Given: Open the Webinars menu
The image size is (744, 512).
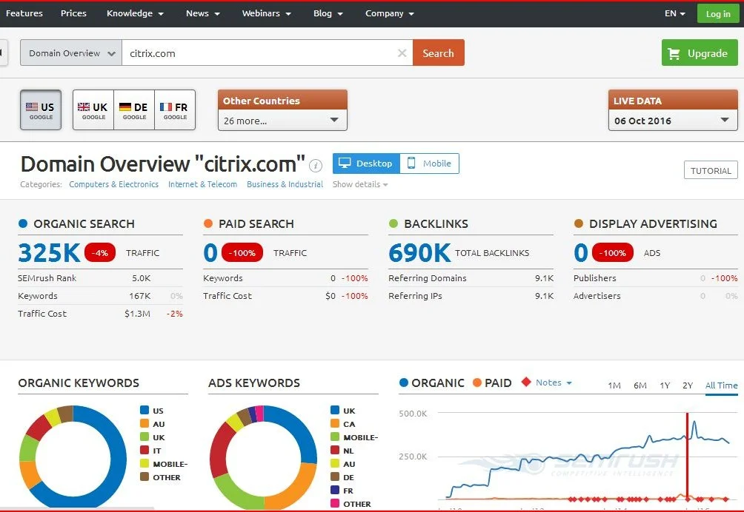Looking at the screenshot, I should pos(266,13).
